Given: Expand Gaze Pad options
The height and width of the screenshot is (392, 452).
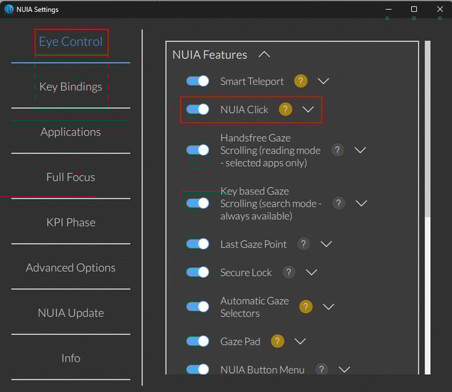Looking at the screenshot, I should [x=300, y=341].
